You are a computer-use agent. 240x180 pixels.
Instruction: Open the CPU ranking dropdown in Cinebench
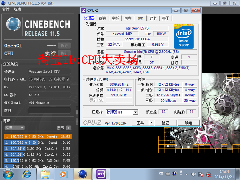point(15,128)
